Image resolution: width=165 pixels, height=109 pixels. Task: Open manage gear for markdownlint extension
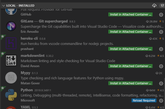click(x=161, y=66)
